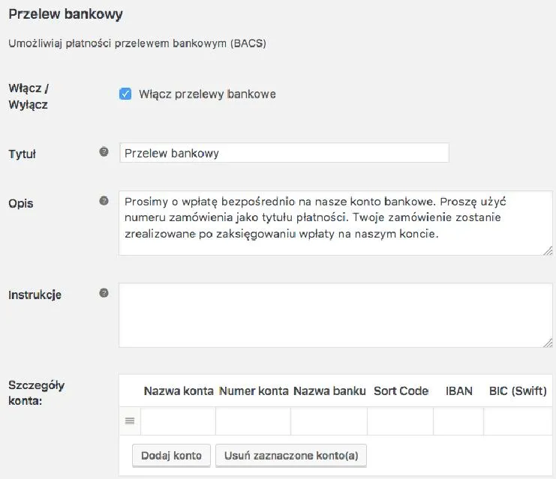Click inside the Opis description textarea

[x=335, y=223]
